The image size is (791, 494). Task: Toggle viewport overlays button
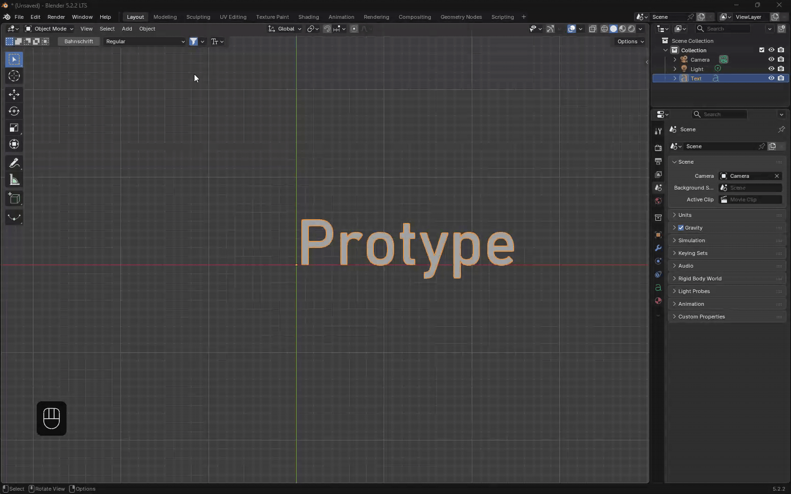(x=572, y=29)
